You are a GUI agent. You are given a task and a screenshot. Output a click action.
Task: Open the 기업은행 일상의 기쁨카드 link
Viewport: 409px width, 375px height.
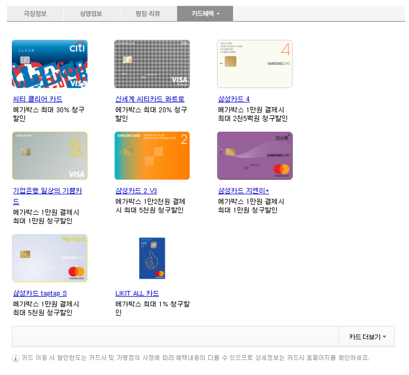[x=48, y=196]
